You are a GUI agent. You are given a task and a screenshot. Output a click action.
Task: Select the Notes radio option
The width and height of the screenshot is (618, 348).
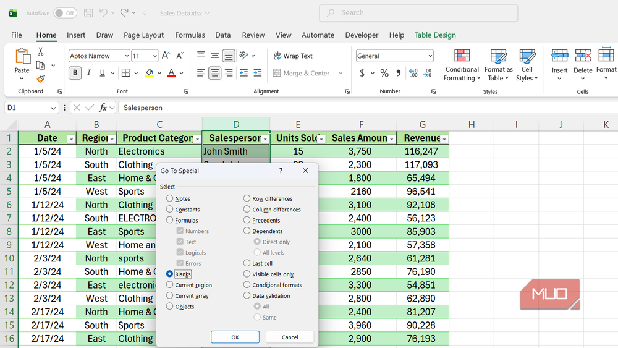(x=169, y=198)
